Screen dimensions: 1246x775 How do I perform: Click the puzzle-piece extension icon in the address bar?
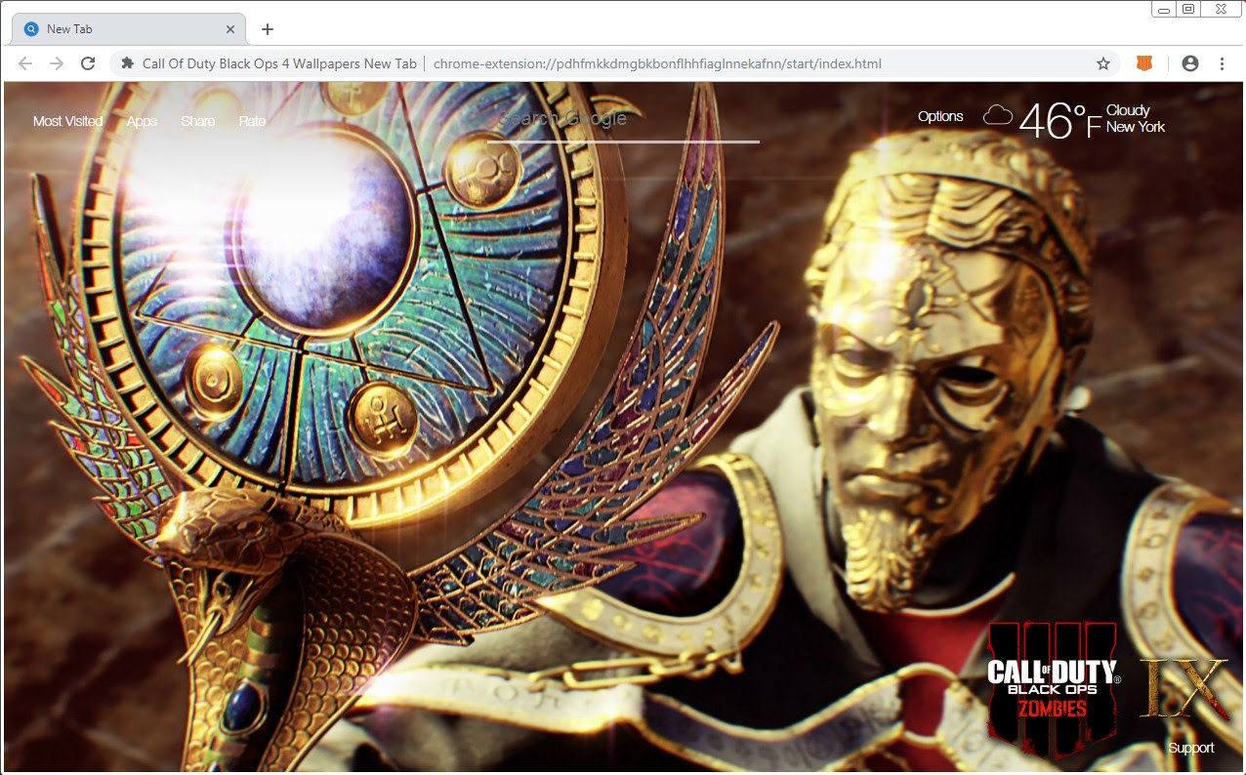127,63
